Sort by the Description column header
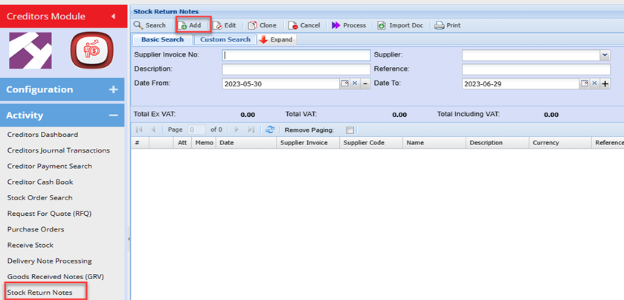 [x=497, y=143]
